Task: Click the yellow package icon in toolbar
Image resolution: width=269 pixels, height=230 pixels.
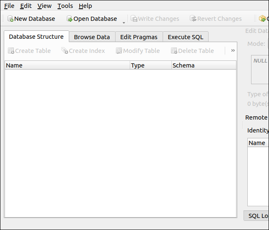Action: coord(262,19)
